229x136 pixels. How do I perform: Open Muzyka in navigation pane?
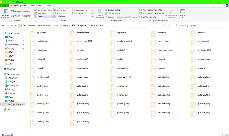click(10, 82)
